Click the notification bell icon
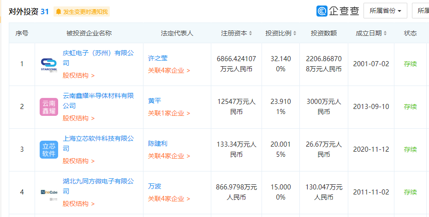Image resolution: width=429 pixels, height=217 pixels. tap(59, 11)
